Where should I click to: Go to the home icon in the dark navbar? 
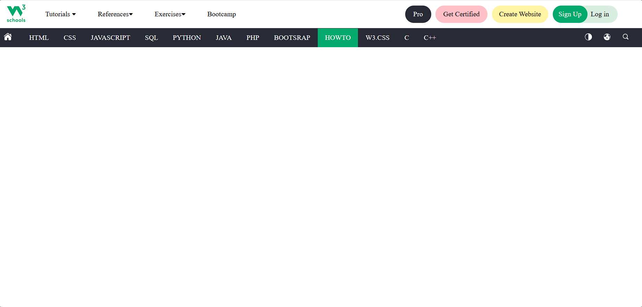8,37
